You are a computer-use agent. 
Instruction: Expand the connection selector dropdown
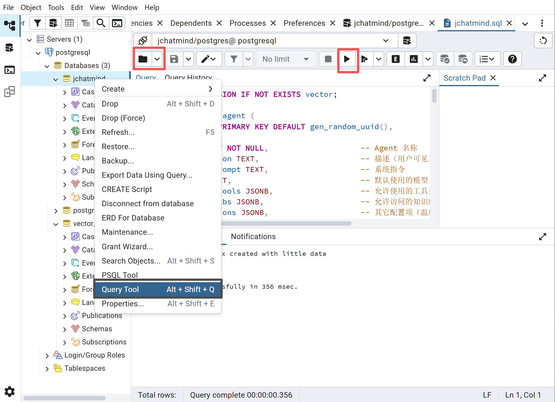tap(386, 41)
